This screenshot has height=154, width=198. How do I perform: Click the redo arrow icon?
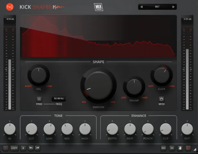pos(37,148)
